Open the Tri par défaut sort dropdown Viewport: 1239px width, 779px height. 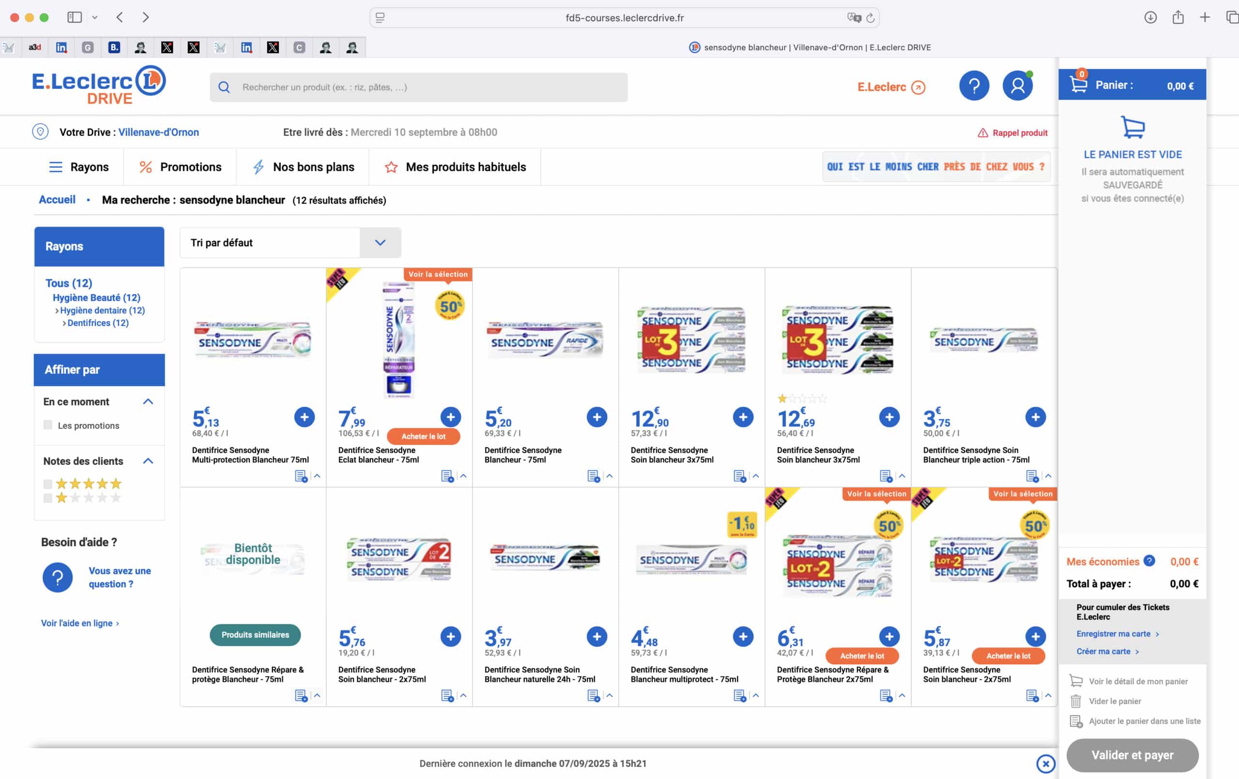coord(290,243)
